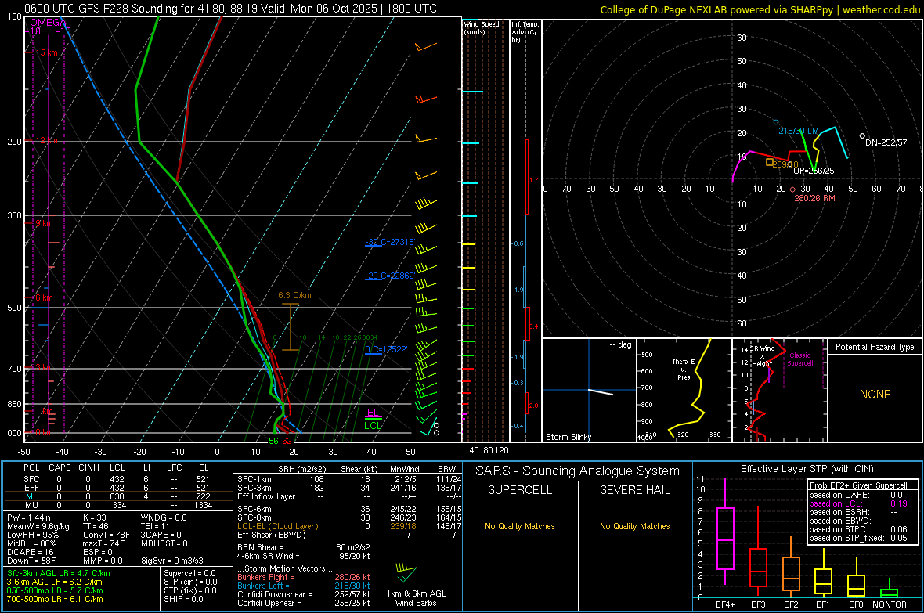The height and width of the screenshot is (613, 924).
Task: Click the LCL-EL (Cloud Layer) row label
Action: tap(277, 526)
